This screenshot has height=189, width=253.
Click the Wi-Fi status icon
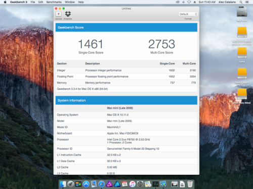(189, 2)
